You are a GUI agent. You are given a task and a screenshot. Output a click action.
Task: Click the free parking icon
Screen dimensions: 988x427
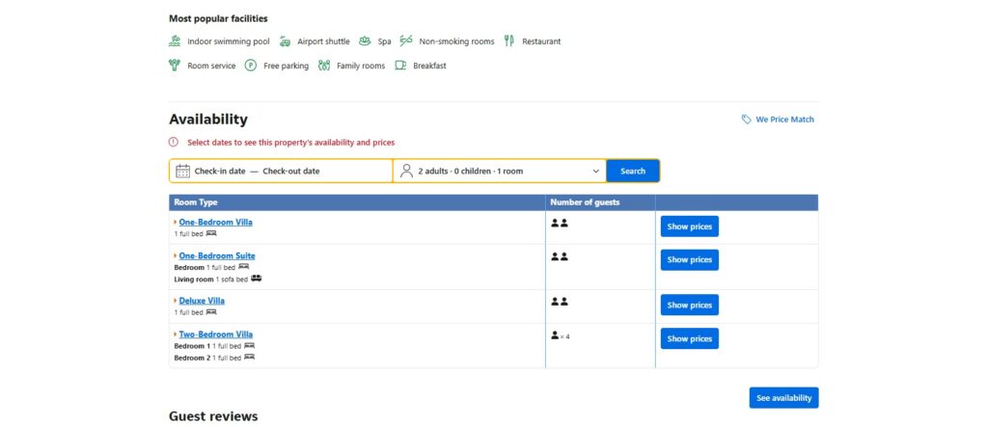click(x=251, y=66)
